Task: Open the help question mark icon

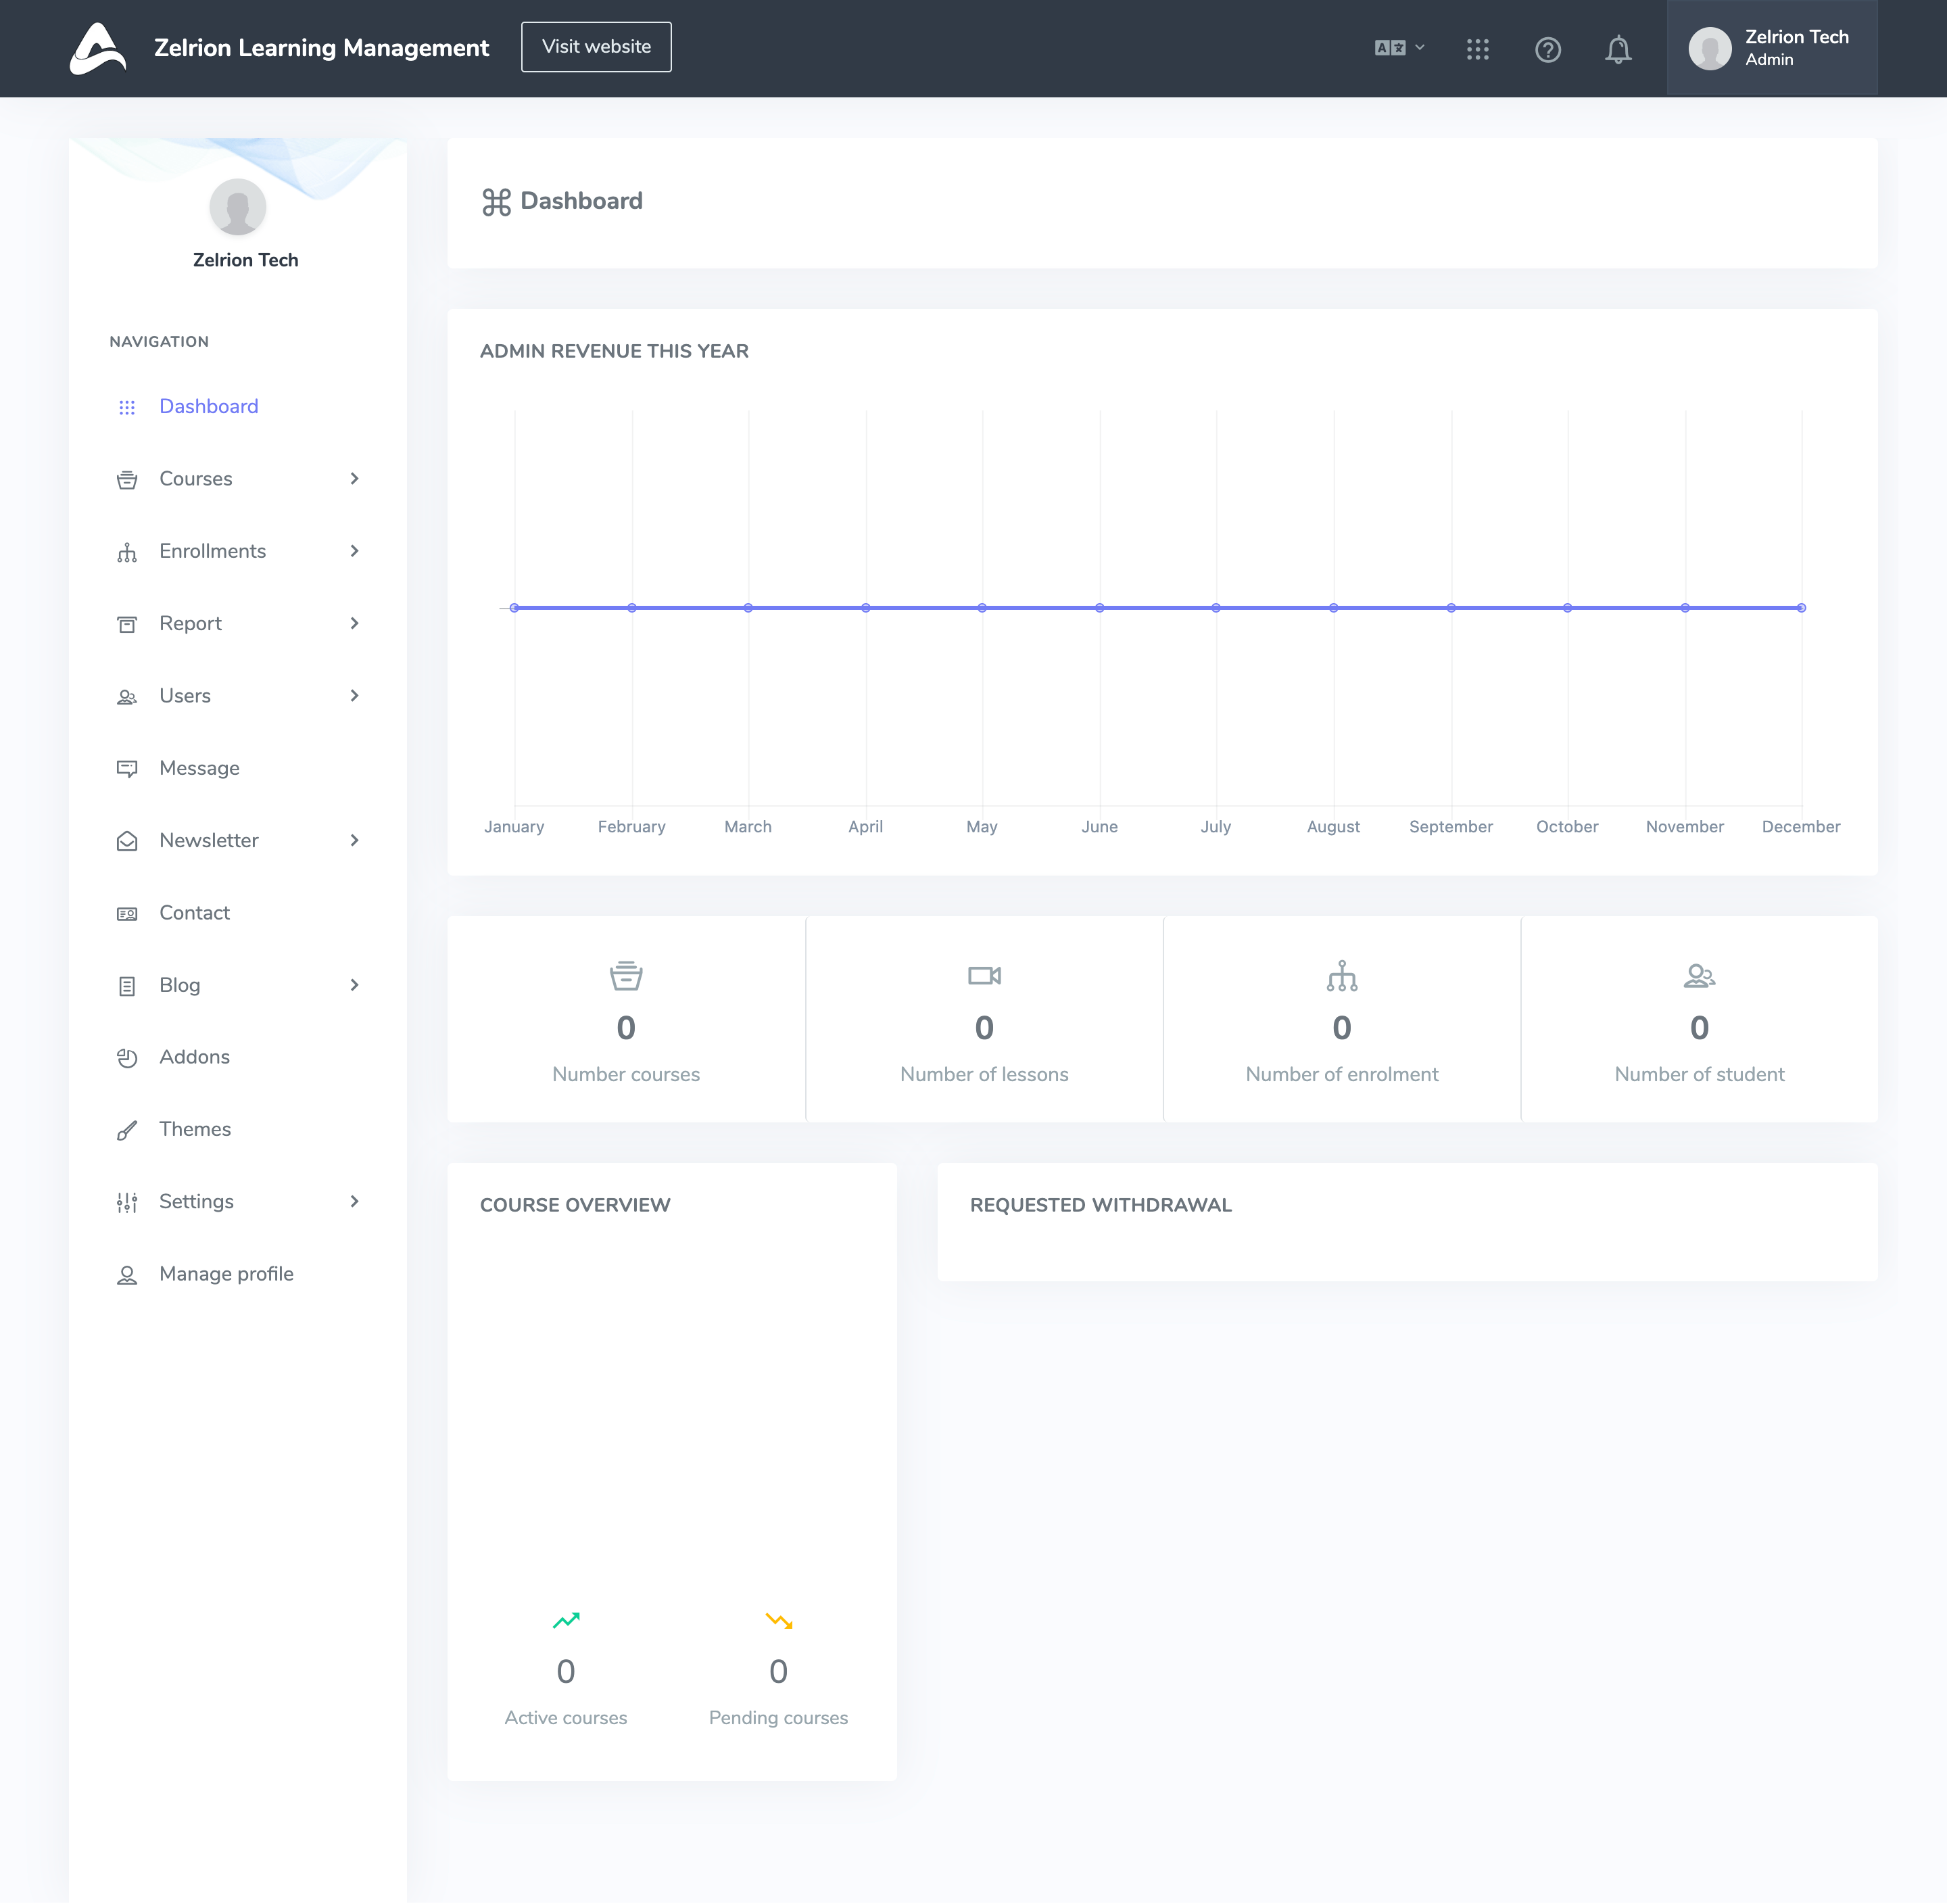Action: (x=1547, y=49)
